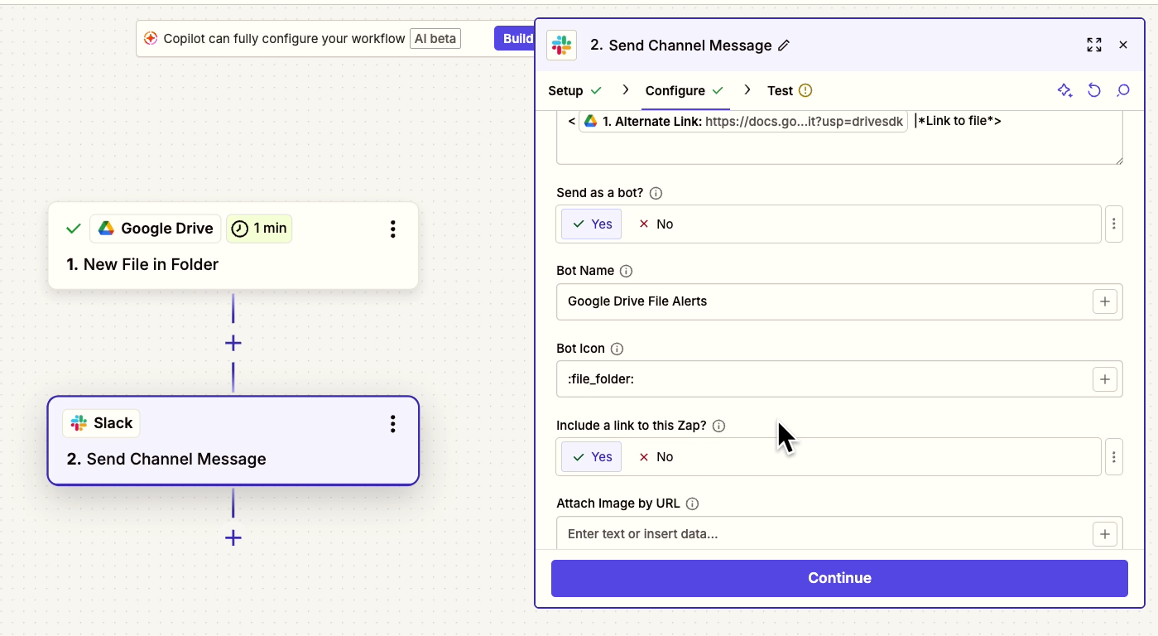Click the info icon beside Bot Name
This screenshot has height=636, width=1158.
(627, 271)
